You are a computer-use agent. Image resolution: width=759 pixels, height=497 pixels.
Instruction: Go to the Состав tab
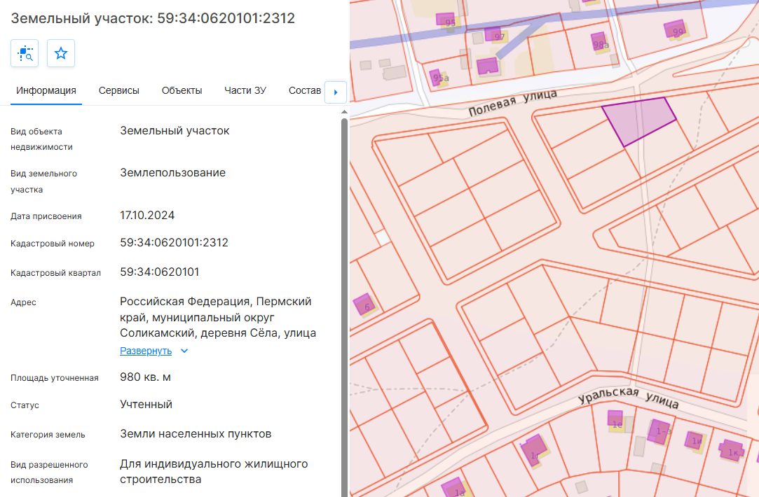click(x=304, y=90)
